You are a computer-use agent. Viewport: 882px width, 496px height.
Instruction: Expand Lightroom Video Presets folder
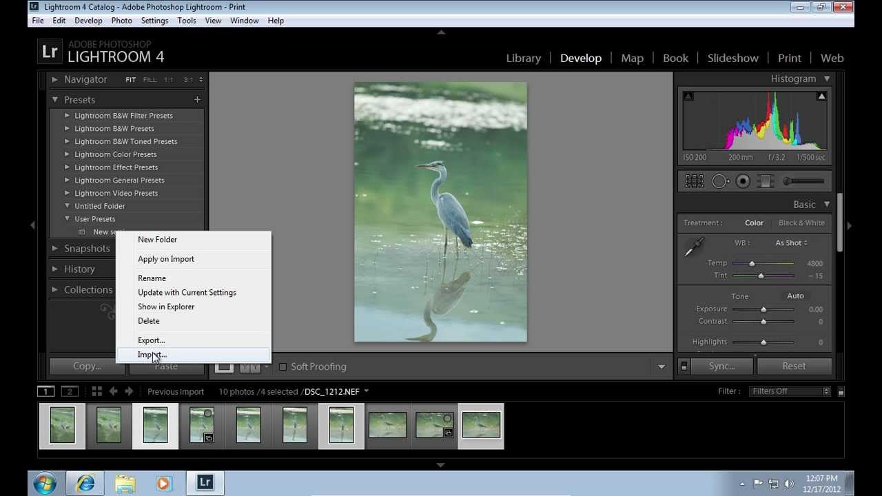click(x=67, y=193)
